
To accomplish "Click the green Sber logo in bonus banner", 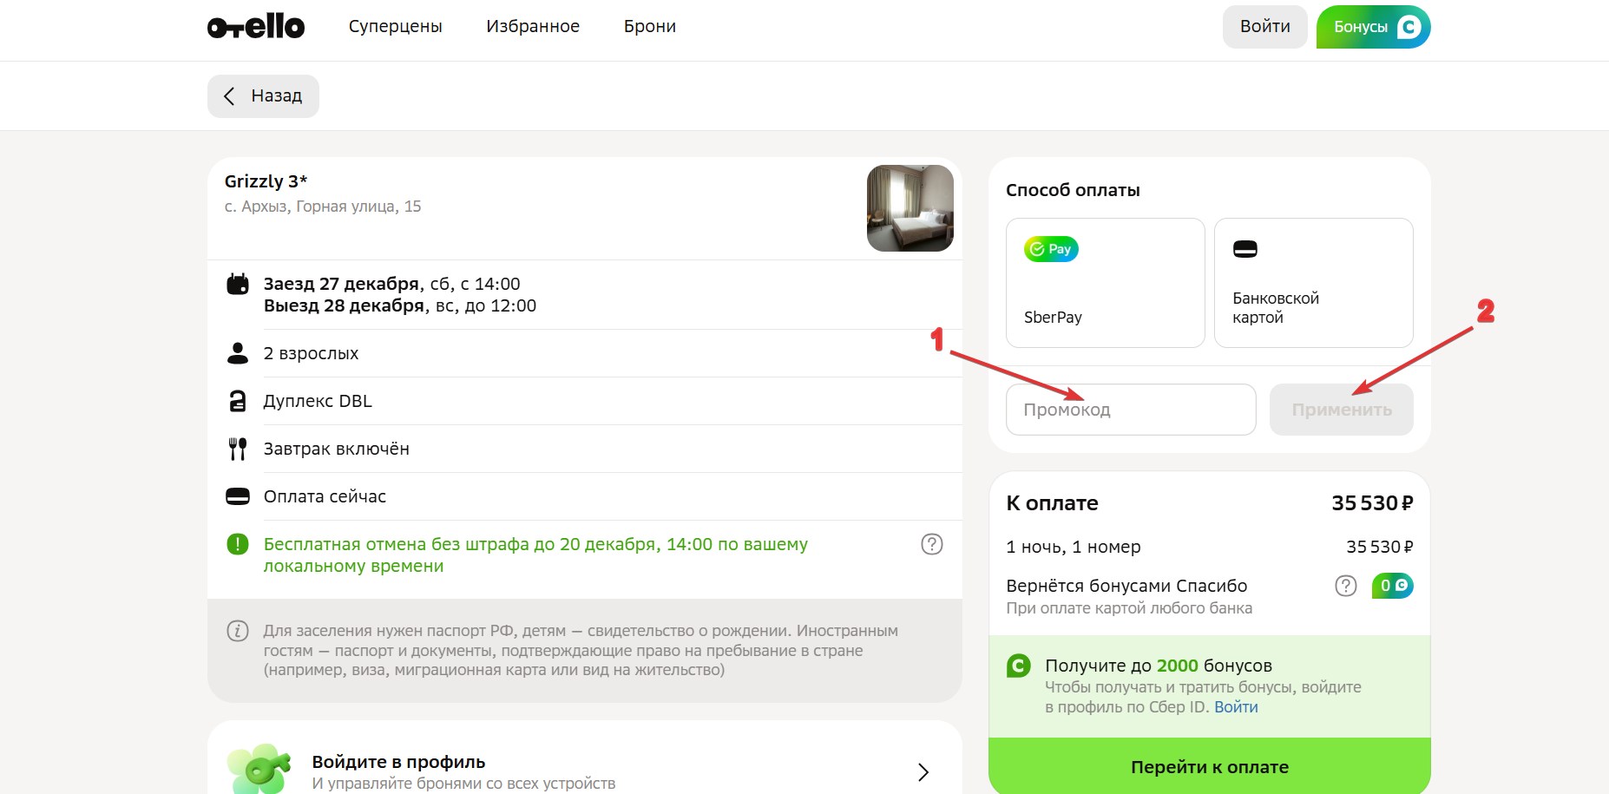I will tap(1018, 666).
